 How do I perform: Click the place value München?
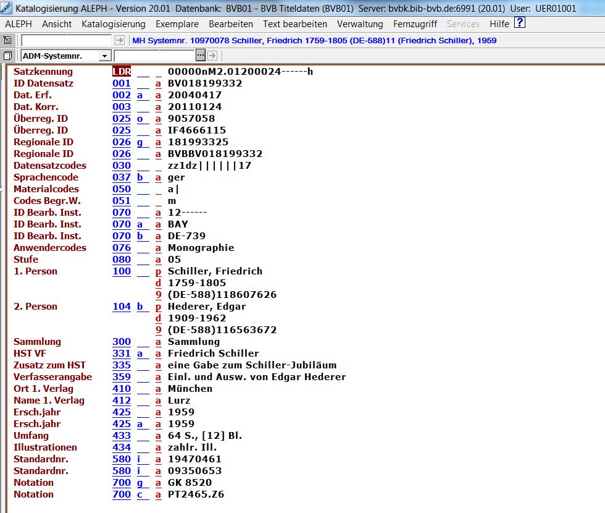pyautogui.click(x=190, y=389)
